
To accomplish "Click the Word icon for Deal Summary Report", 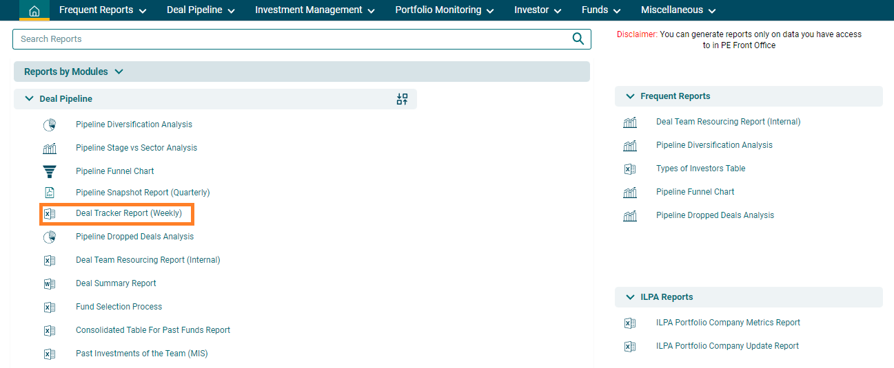I will (50, 283).
